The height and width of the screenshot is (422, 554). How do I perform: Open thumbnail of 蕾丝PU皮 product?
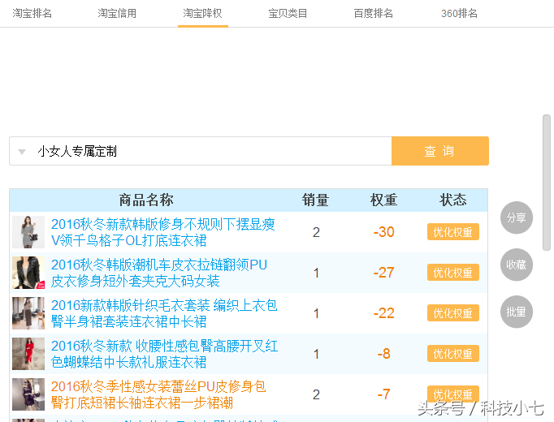[28, 394]
